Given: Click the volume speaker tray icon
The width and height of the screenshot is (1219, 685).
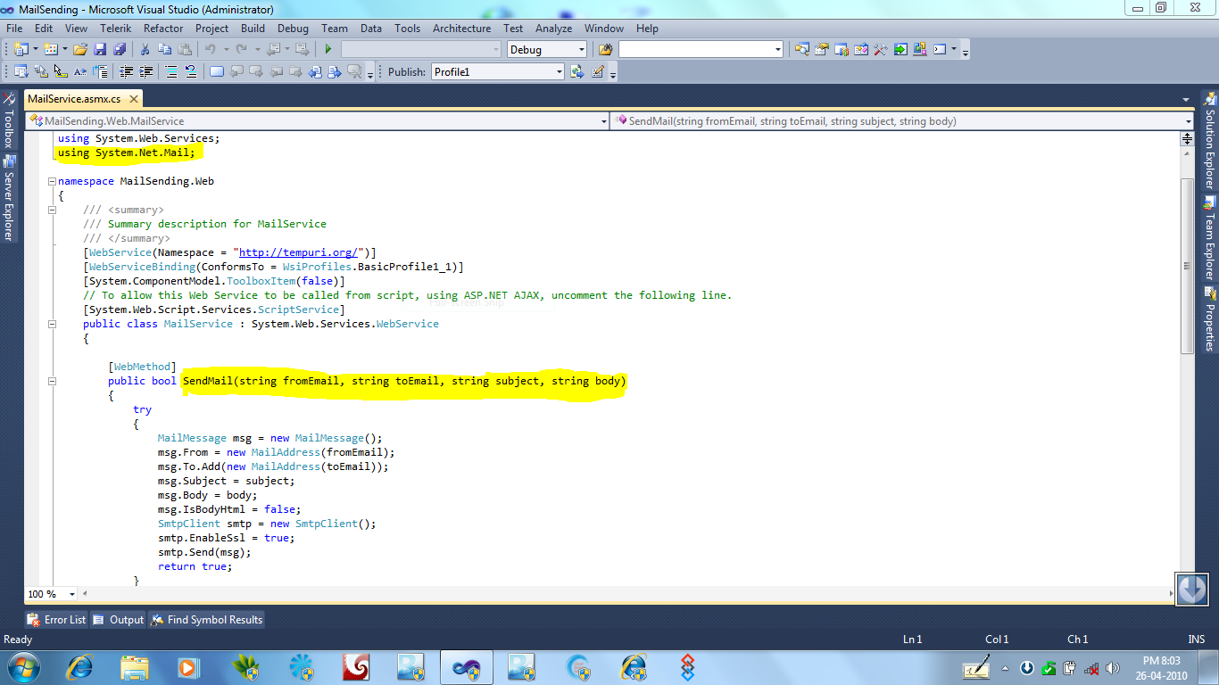Looking at the screenshot, I should [1113, 668].
